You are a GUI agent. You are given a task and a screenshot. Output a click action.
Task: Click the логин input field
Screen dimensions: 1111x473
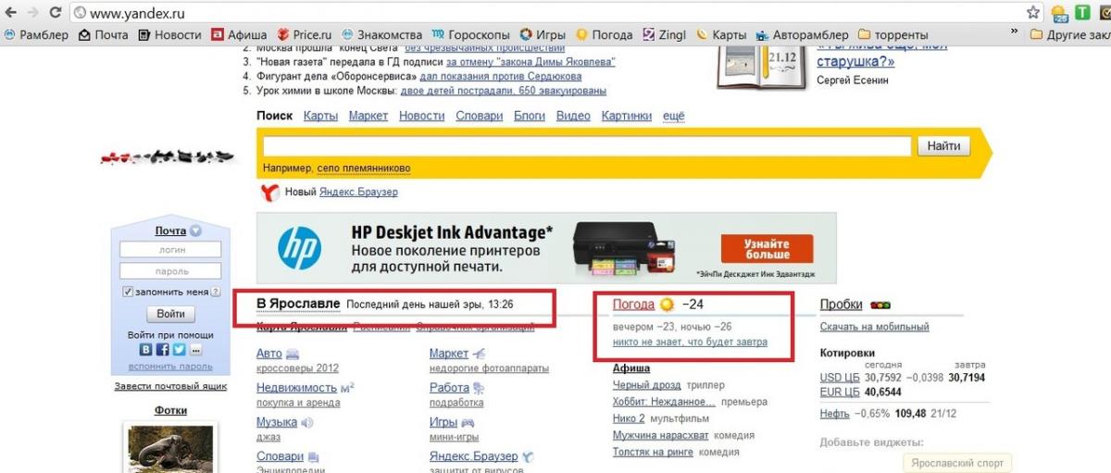click(170, 249)
